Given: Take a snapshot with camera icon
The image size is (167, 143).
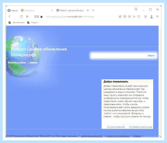Looking at the screenshot, I should [125, 16].
